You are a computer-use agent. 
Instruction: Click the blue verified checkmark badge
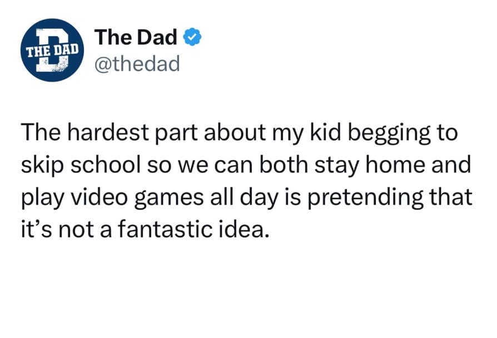[x=192, y=38]
